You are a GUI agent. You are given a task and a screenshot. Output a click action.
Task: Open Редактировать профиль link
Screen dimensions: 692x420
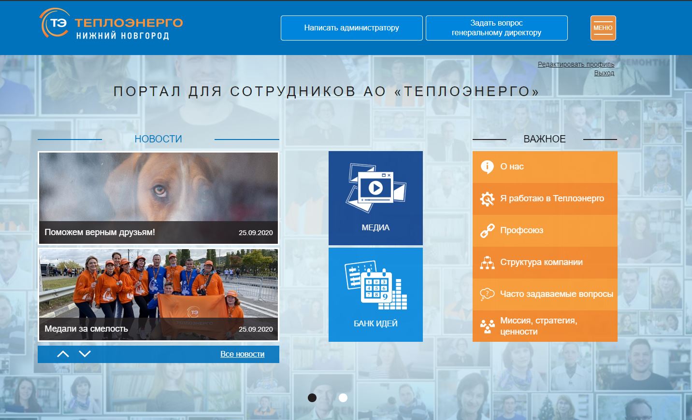pyautogui.click(x=576, y=64)
